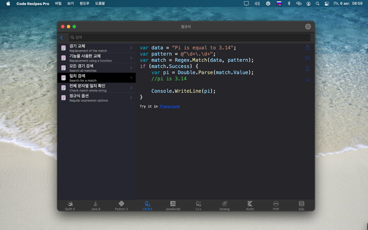Image resolution: width=368 pixels, height=230 pixels.
Task: Click the search field labeled 검색
Action: point(189,37)
